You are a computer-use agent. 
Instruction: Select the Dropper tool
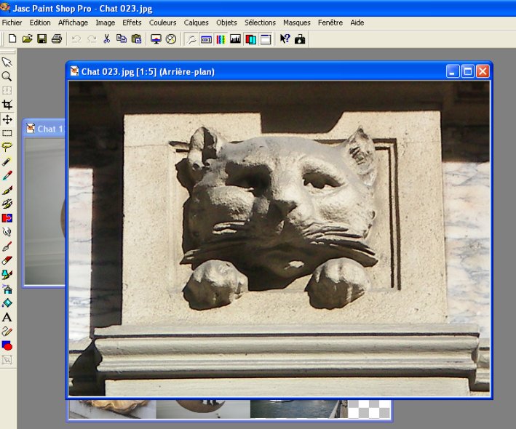pyautogui.click(x=7, y=175)
